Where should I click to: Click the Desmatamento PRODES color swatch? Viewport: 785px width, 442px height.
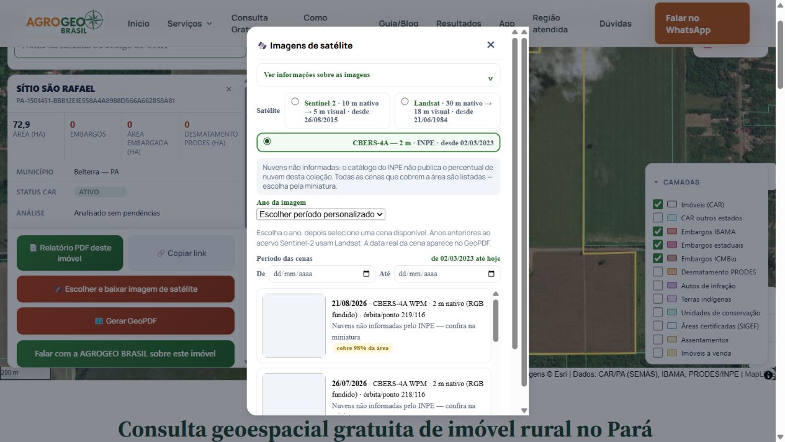(672, 272)
